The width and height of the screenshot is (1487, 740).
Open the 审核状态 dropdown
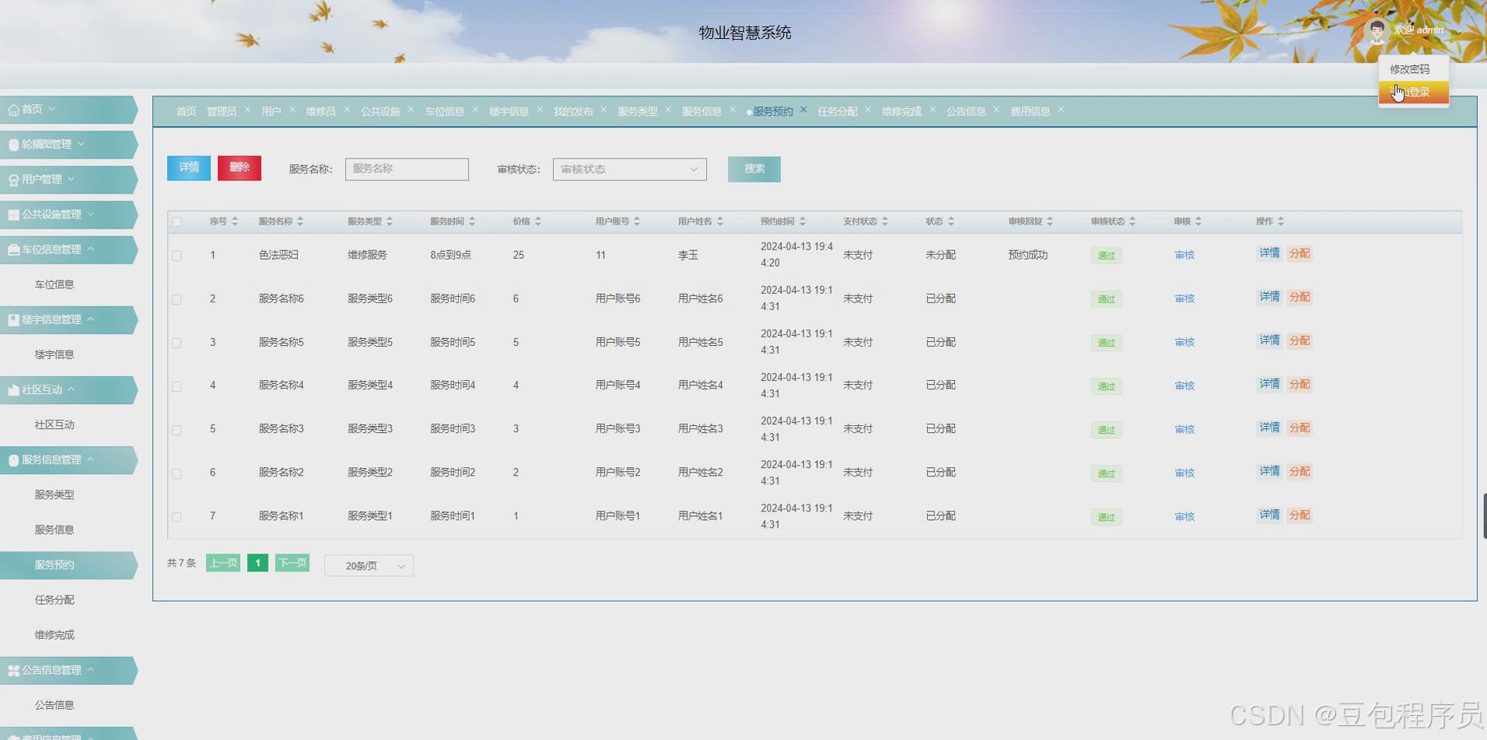[628, 169]
